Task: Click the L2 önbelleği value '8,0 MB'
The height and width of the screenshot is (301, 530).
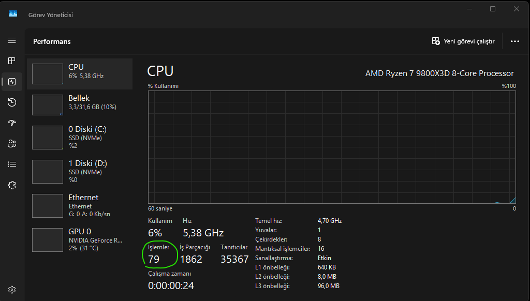Action: (x=327, y=276)
